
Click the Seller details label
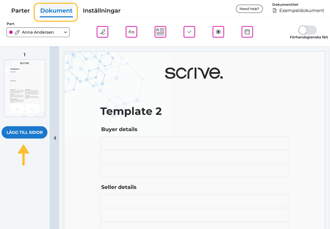click(119, 187)
